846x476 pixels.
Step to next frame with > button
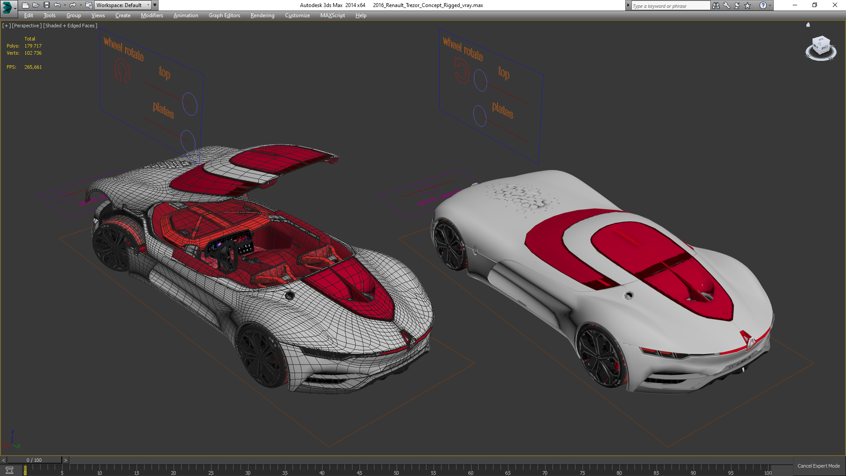65,460
